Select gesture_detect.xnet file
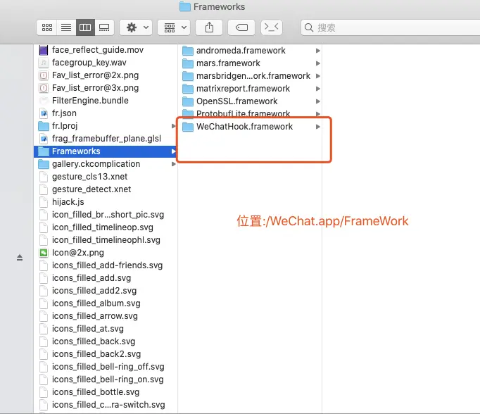 tap(91, 189)
